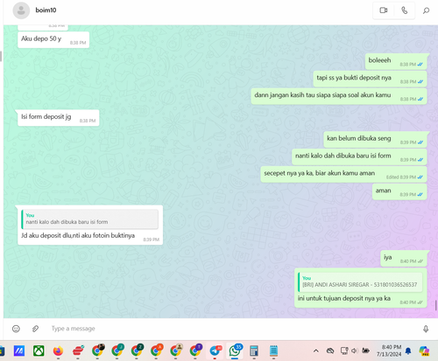Open Telegram from the taskbar
The image size is (438, 361).
click(215, 351)
